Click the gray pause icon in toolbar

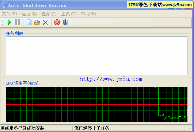click(x=18, y=22)
